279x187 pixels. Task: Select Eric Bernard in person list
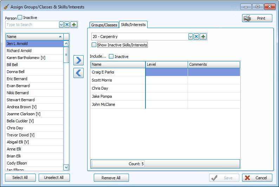click(34, 79)
